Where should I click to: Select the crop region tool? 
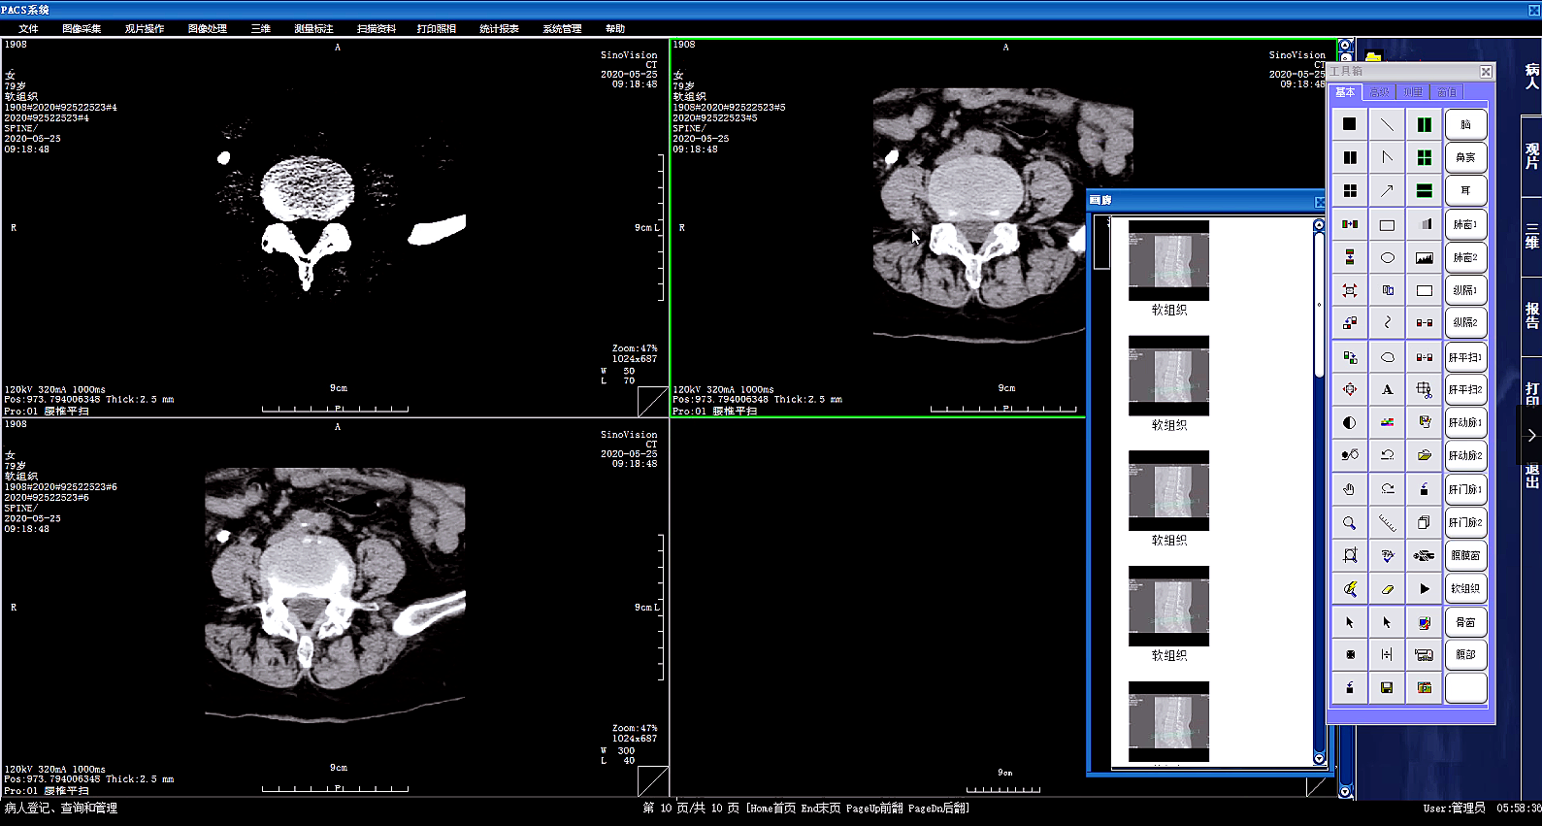click(1350, 555)
